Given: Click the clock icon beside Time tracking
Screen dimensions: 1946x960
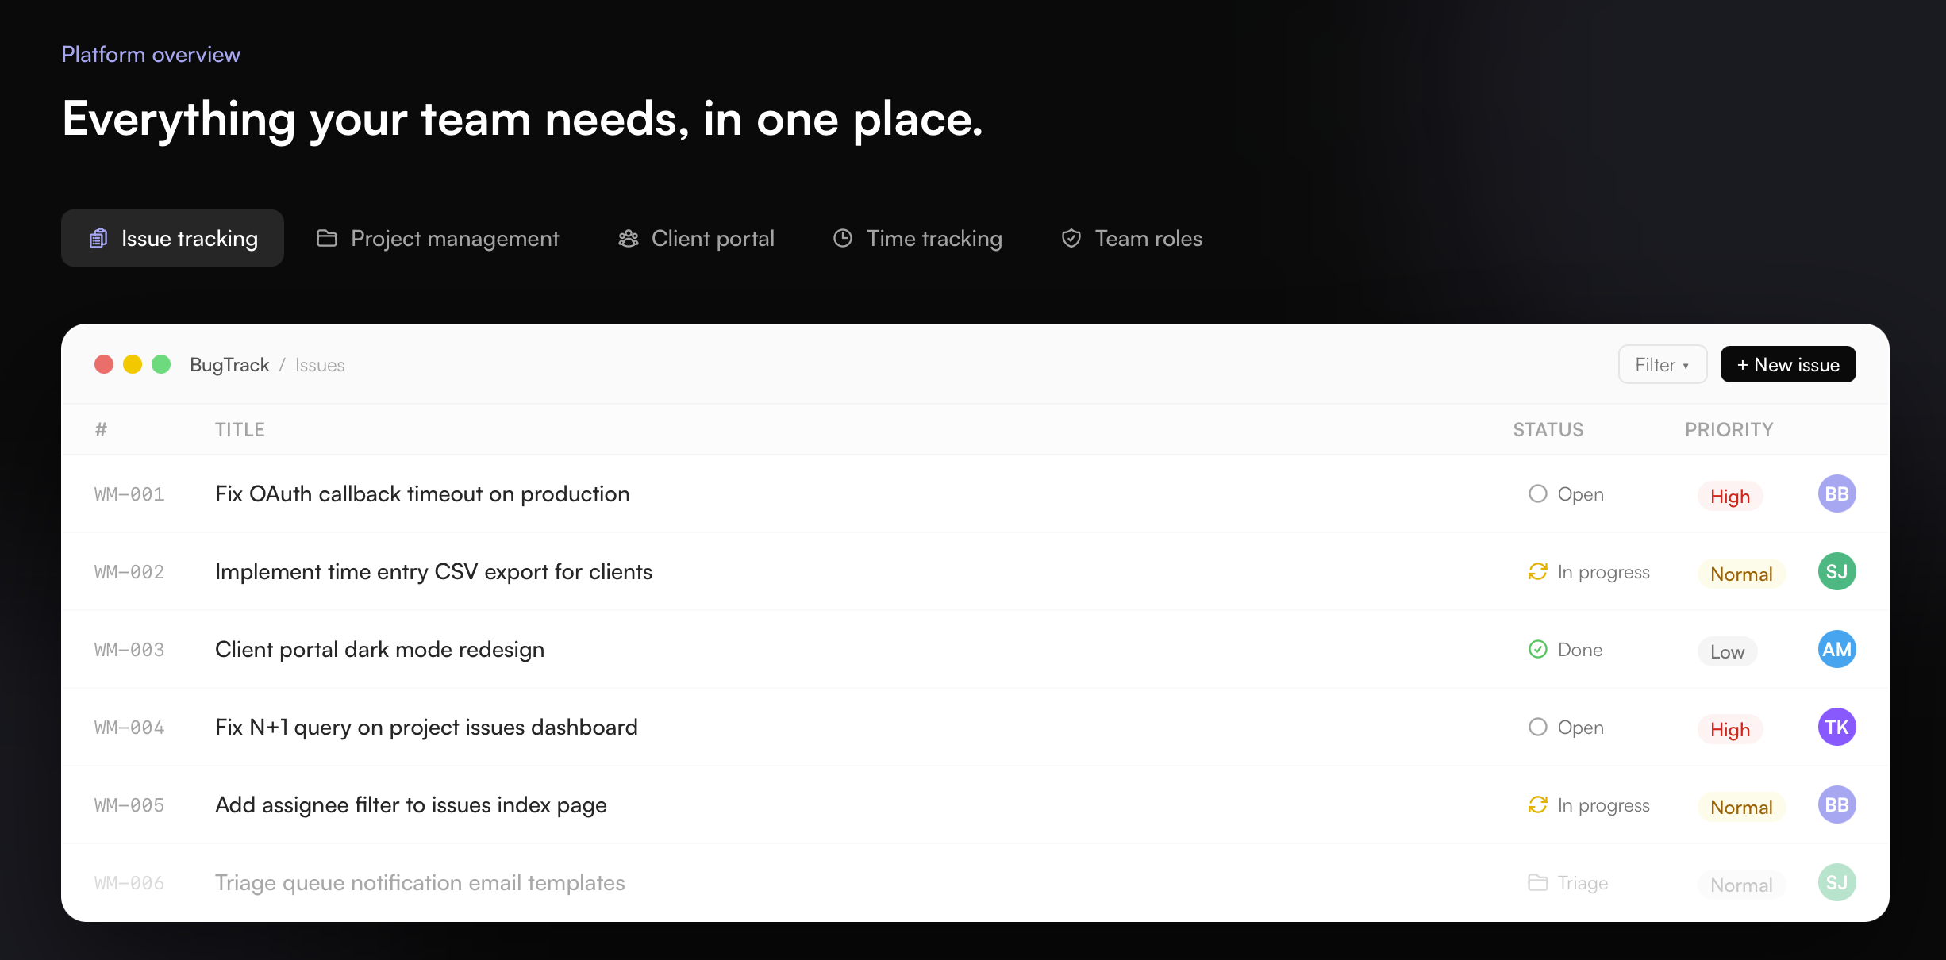Looking at the screenshot, I should (x=843, y=238).
